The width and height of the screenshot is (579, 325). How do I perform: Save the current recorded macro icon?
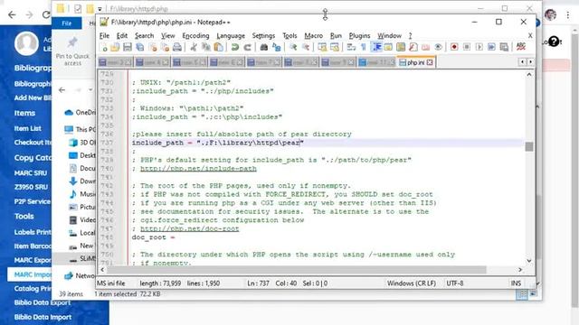pyautogui.click(x=504, y=47)
